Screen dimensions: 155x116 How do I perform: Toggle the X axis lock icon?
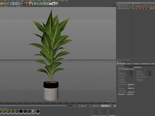tap(12, 4)
